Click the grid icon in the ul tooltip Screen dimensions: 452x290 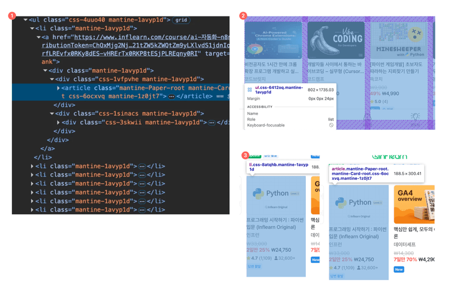pyautogui.click(x=249, y=90)
